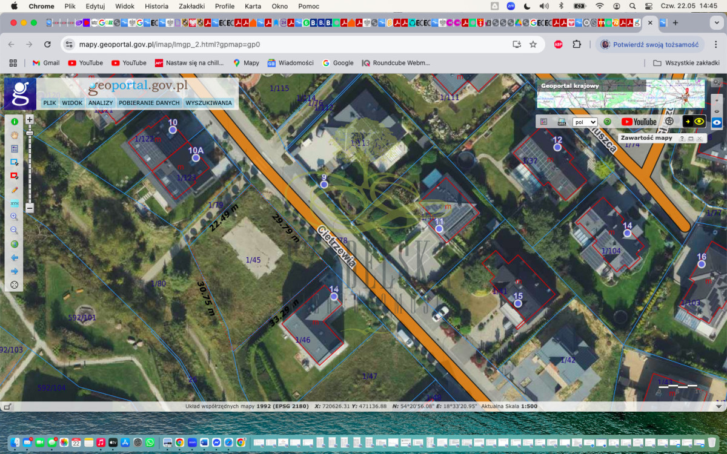The width and height of the screenshot is (727, 454).
Task: Select the blue eye visibility level
Action: 717,123
